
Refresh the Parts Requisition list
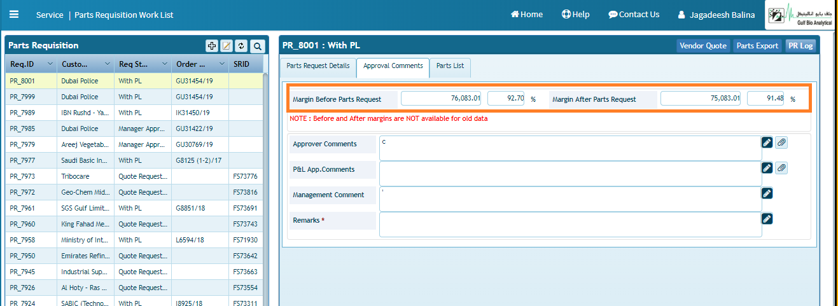(x=241, y=46)
